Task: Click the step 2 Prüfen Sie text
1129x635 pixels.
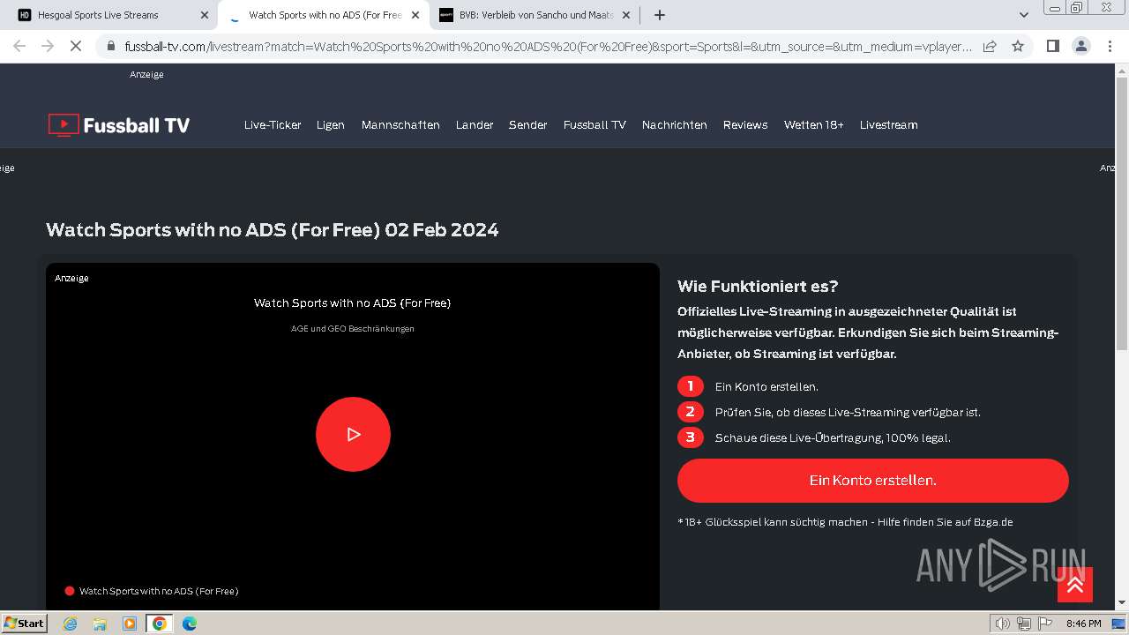Action: point(848,412)
